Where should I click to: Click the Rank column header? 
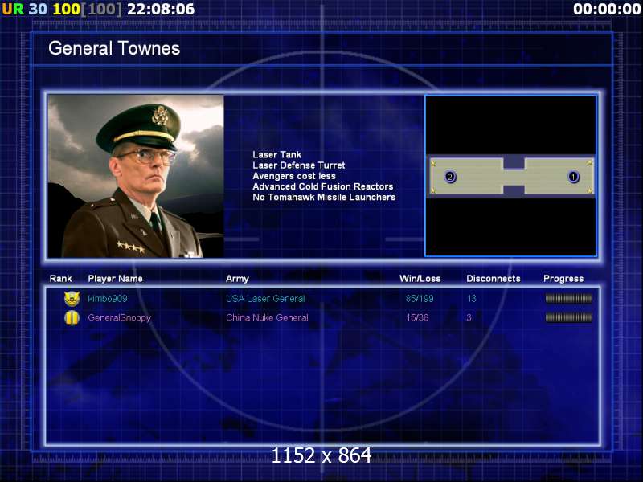[61, 279]
